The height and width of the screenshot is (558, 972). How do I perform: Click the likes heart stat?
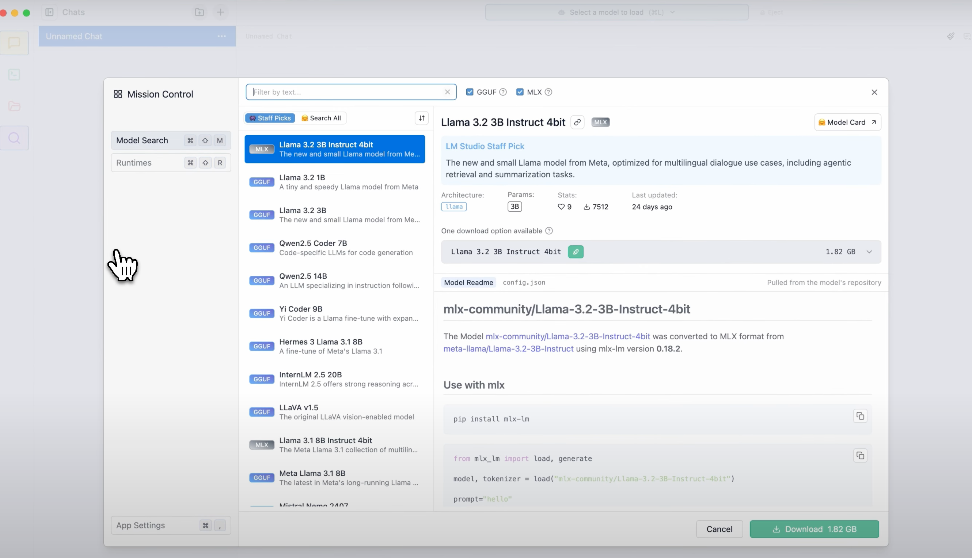click(x=565, y=207)
